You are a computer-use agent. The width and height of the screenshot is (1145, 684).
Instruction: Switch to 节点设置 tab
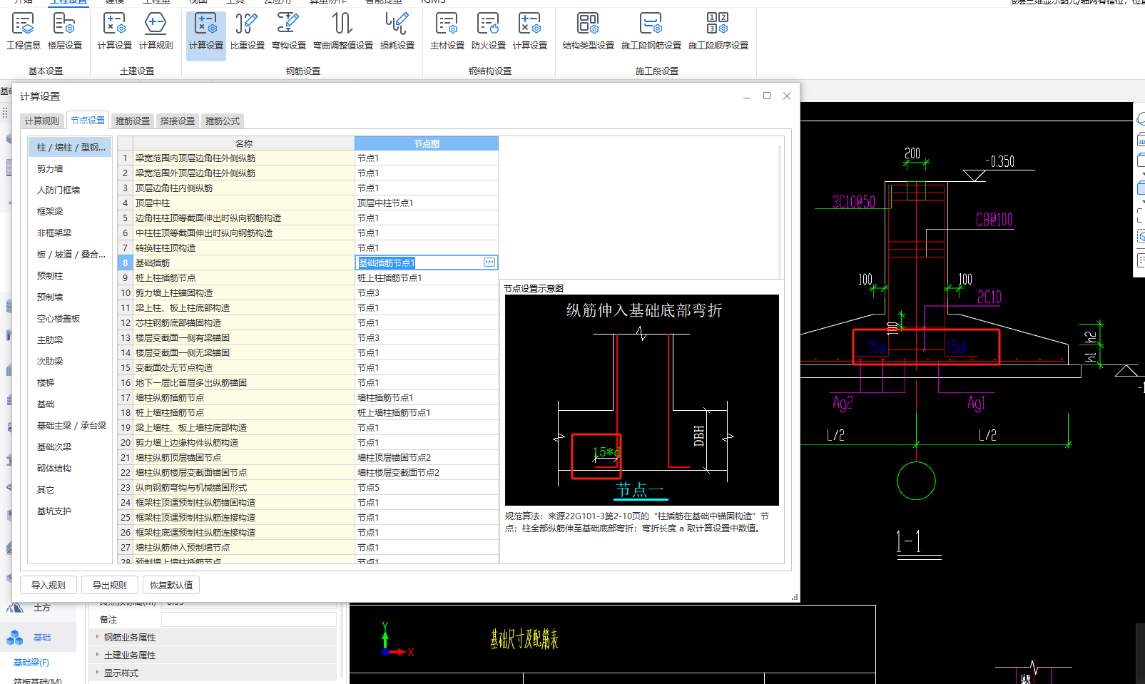88,120
